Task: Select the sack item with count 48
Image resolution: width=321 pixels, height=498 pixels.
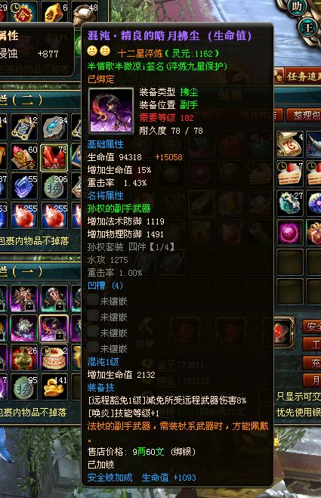Action: (x=85, y=11)
